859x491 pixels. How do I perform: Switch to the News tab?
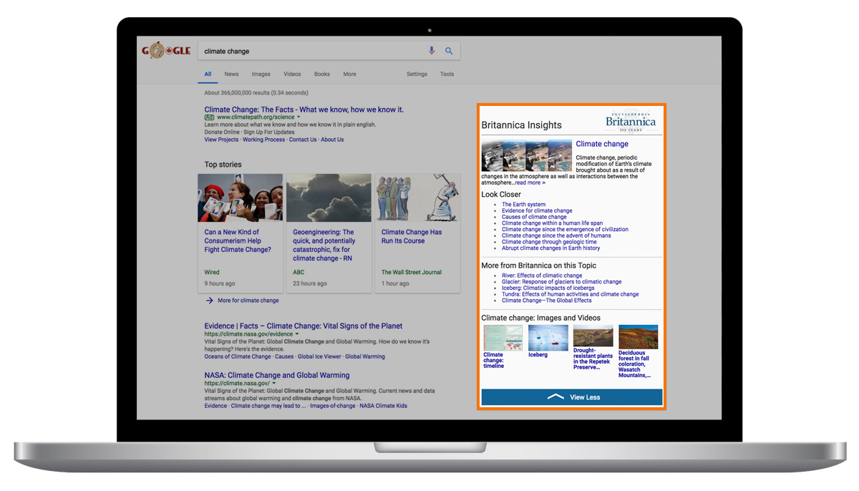pyautogui.click(x=231, y=74)
